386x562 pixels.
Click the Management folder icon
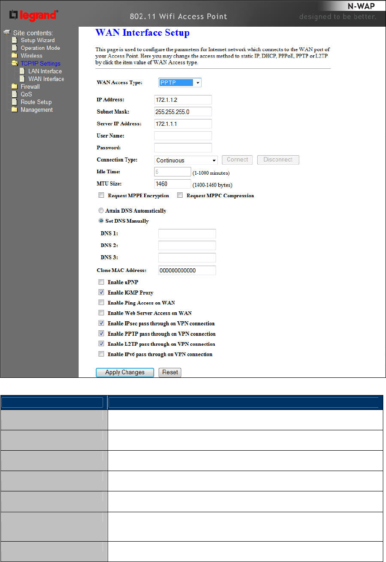[x=14, y=110]
